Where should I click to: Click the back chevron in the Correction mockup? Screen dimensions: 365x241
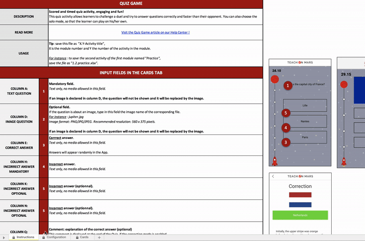click(x=273, y=177)
